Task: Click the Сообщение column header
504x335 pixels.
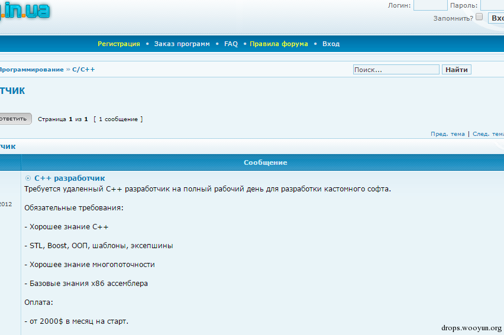Action: tap(265, 162)
